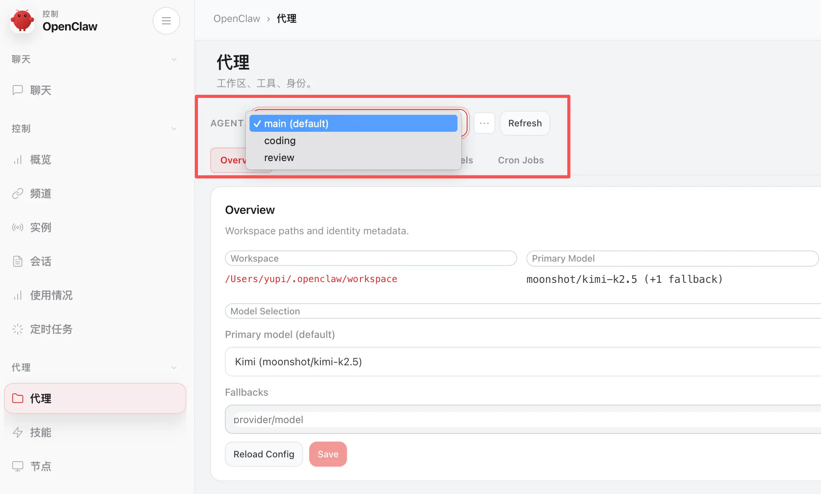Screen dimensions: 821x494
Task: Select 实例 instances broadcast icon item
Action: click(x=40, y=227)
